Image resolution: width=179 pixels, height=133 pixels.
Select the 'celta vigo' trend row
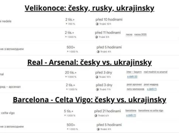(x=89, y=113)
